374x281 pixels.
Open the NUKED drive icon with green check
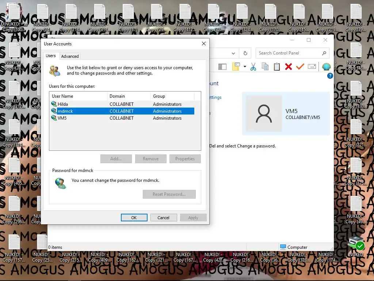pyautogui.click(x=356, y=246)
